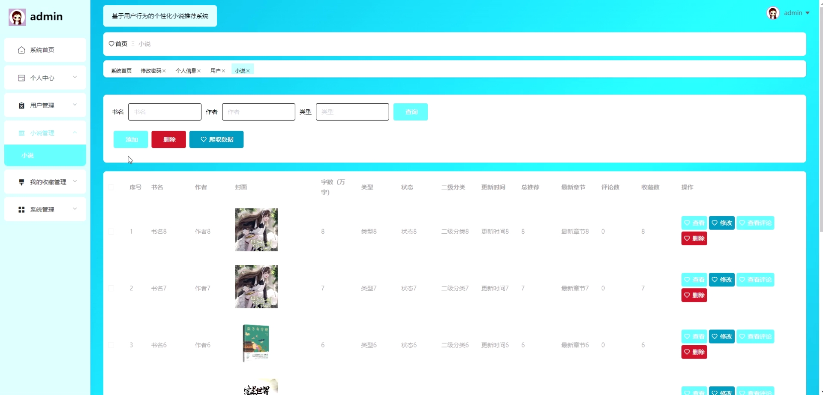
Task: Click the list icon beside 小说管理
Action: coord(21,133)
